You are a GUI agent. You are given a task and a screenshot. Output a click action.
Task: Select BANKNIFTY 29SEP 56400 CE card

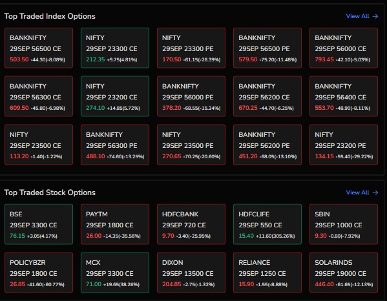[344, 96]
